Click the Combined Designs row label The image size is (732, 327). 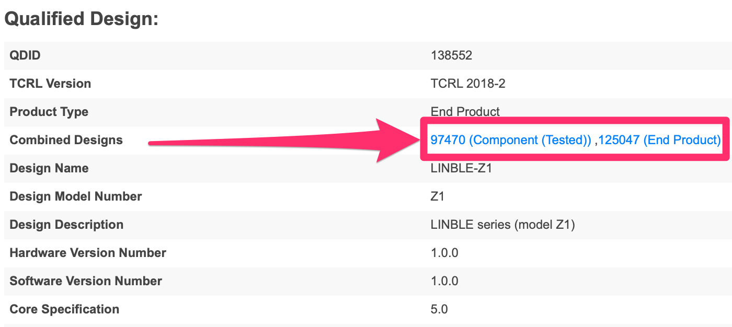(x=66, y=140)
